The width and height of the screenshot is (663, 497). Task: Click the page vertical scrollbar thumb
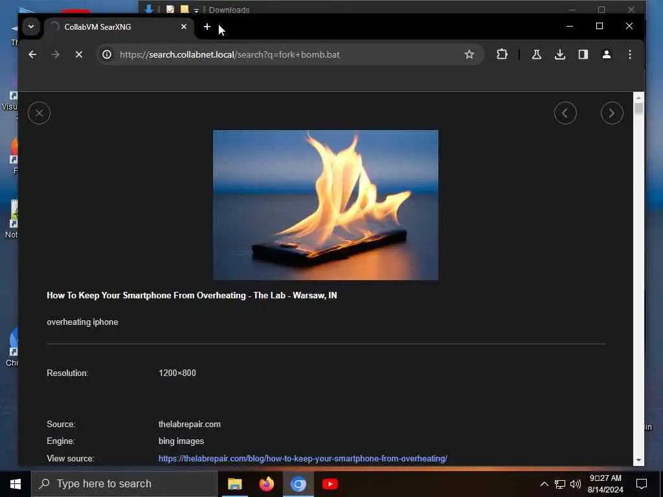pos(638,109)
